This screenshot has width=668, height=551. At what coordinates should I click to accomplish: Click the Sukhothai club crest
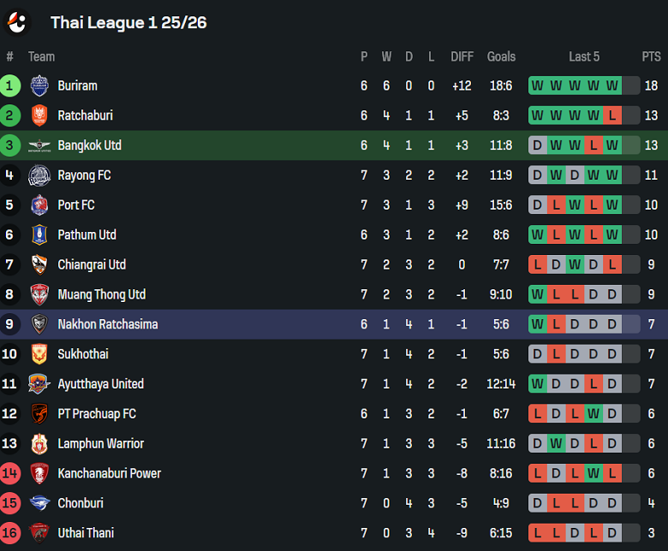point(39,354)
